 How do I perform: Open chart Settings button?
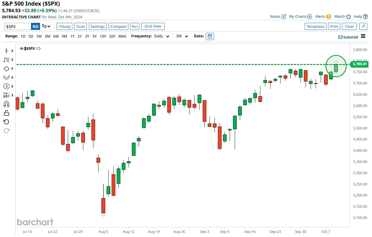click(x=98, y=26)
